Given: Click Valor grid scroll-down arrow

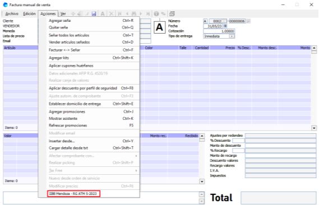Looking at the screenshot, I should point(202,181).
